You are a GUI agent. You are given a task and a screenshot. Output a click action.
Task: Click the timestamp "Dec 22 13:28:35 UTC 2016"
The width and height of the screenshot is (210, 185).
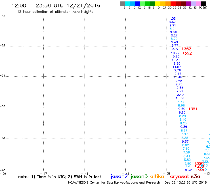point(186,182)
